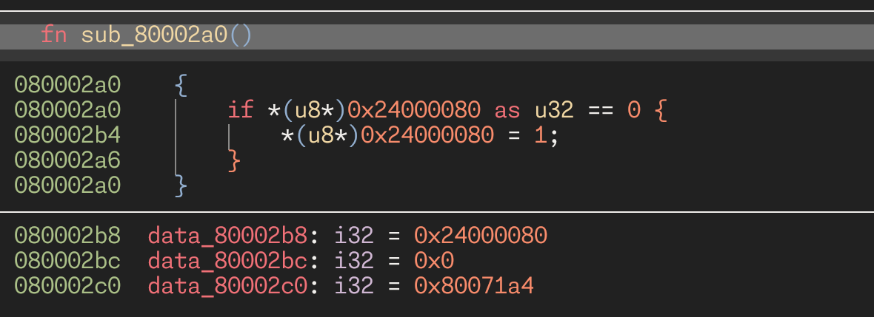
Task: Click the if block's closing brace
Action: point(234,161)
